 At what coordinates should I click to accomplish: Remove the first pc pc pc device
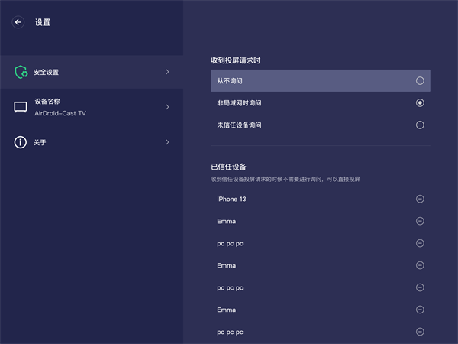pos(420,243)
